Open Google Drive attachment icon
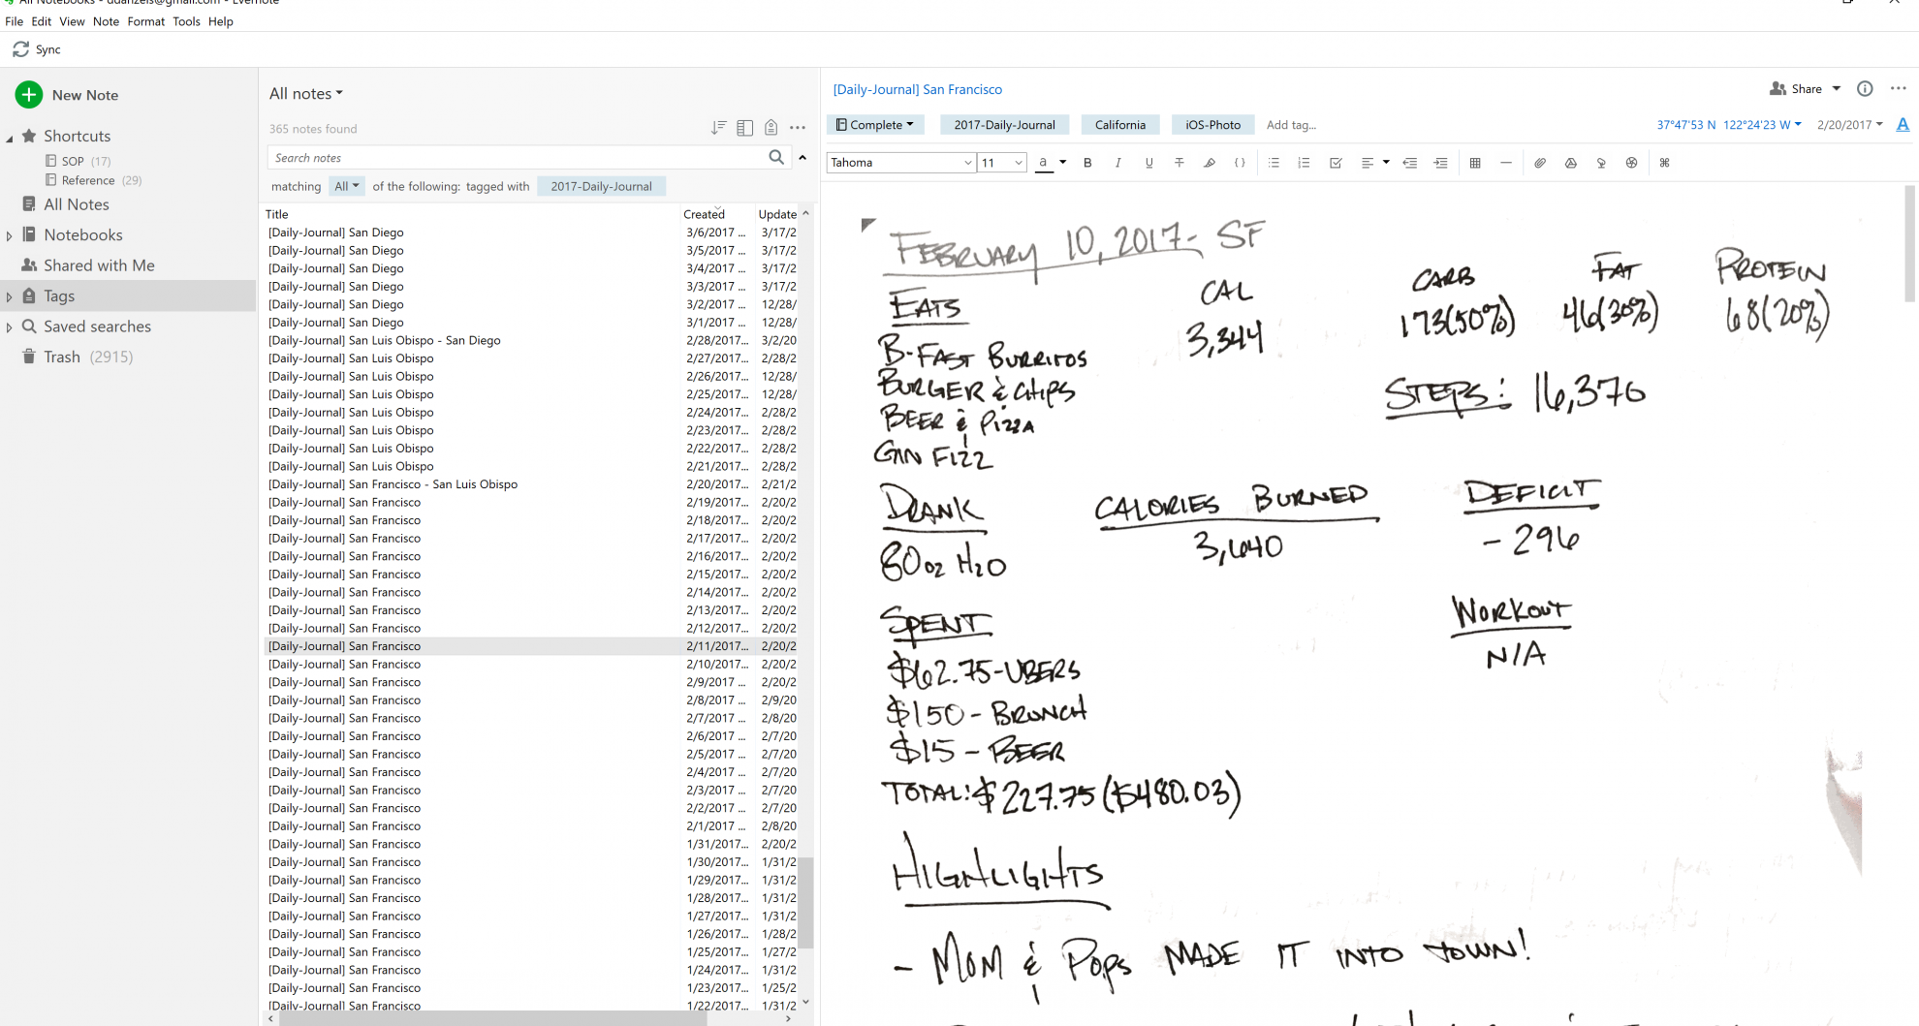 [x=1570, y=163]
